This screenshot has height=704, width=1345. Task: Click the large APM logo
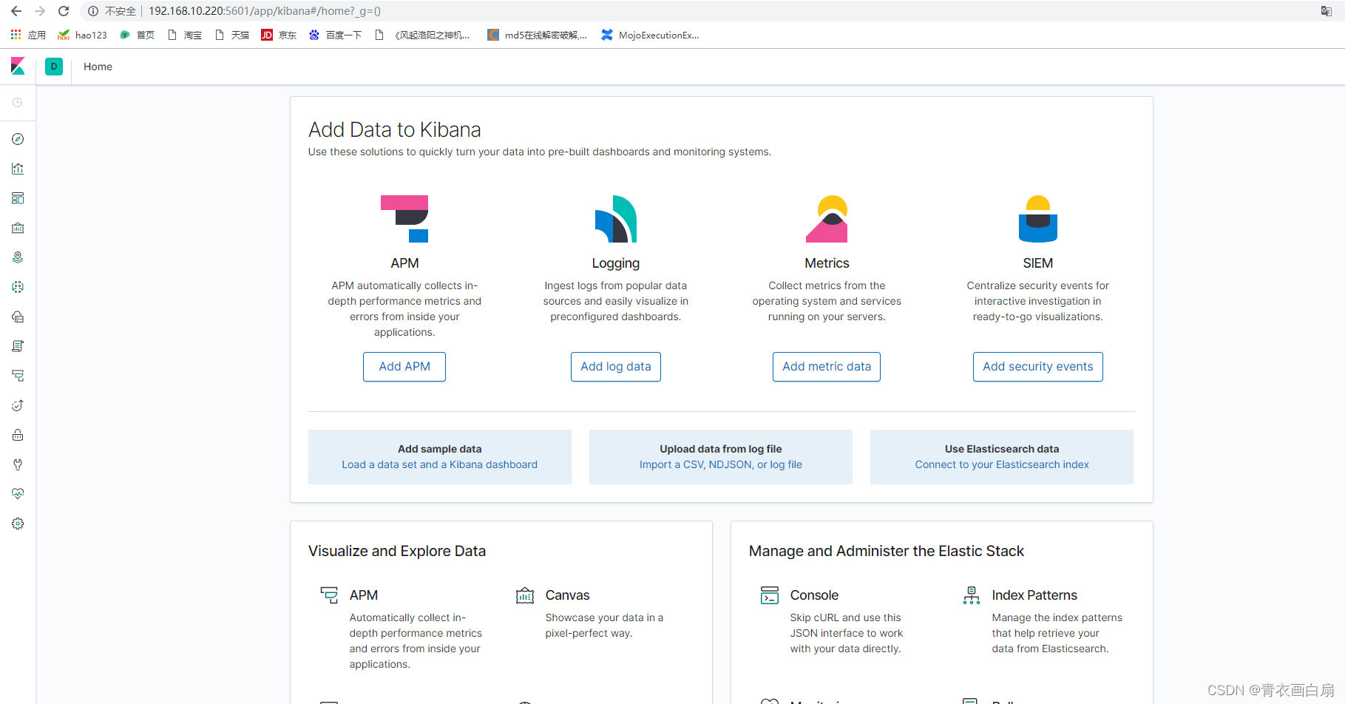pyautogui.click(x=404, y=219)
